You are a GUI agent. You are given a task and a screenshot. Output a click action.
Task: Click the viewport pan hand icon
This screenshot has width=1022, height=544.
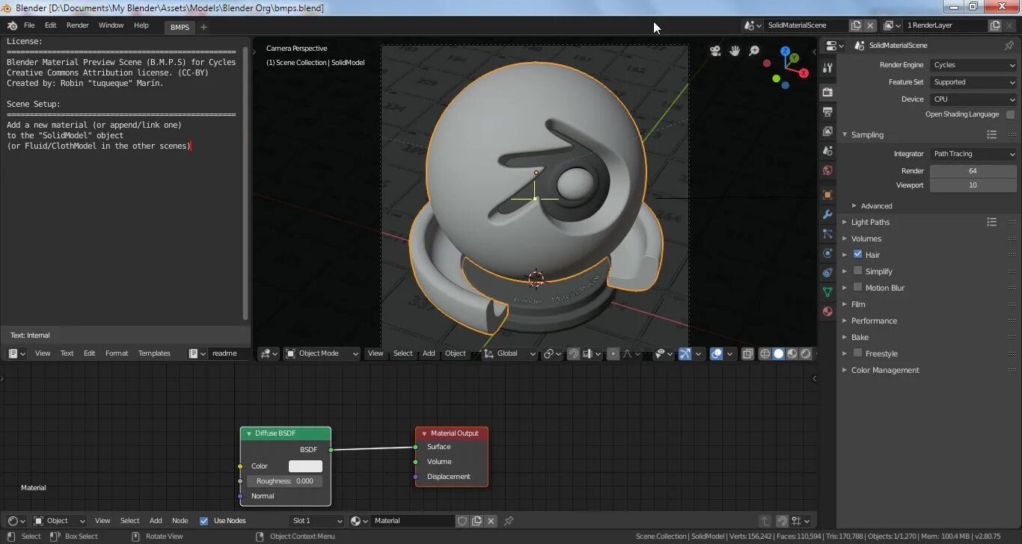pos(735,50)
